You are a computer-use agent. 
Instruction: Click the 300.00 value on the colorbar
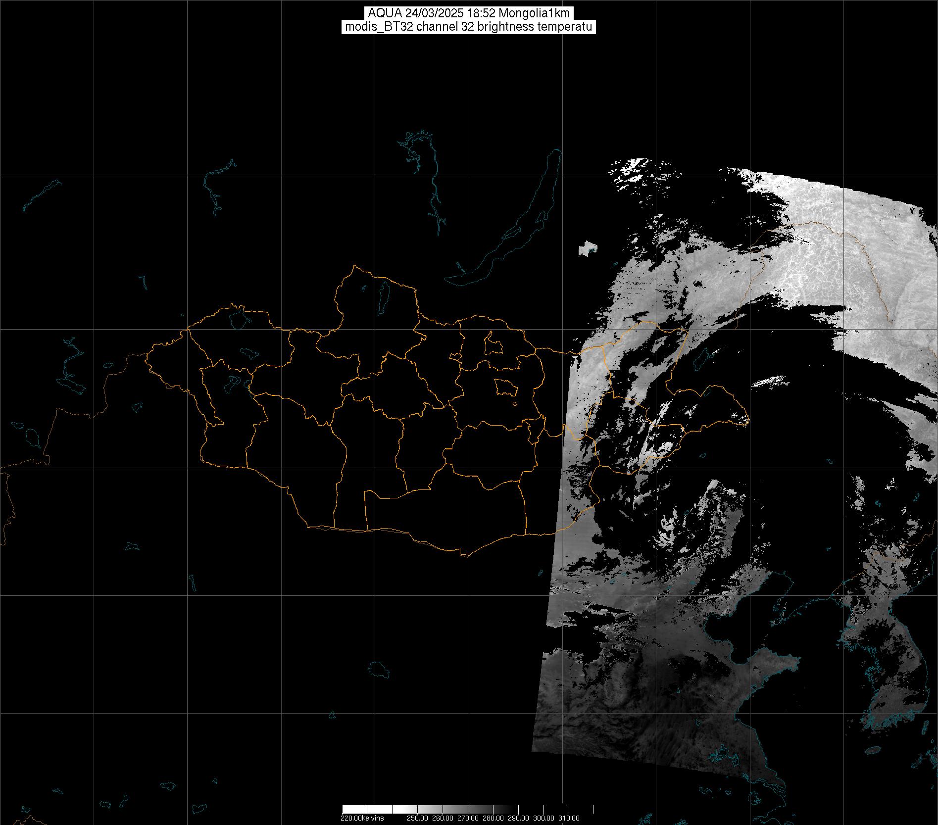coord(543,818)
